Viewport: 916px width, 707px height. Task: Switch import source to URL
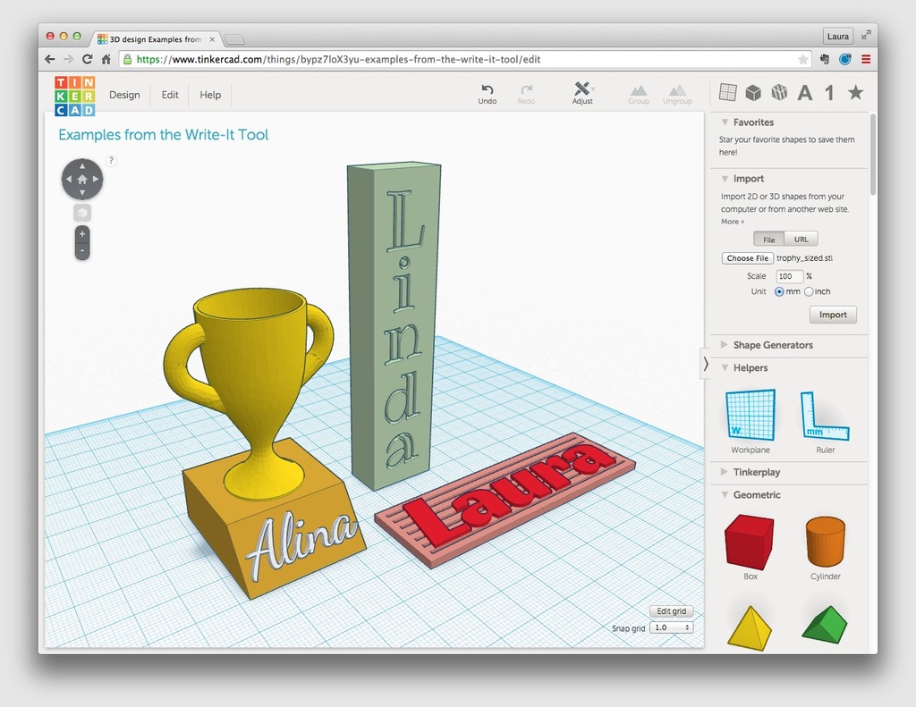tap(801, 240)
